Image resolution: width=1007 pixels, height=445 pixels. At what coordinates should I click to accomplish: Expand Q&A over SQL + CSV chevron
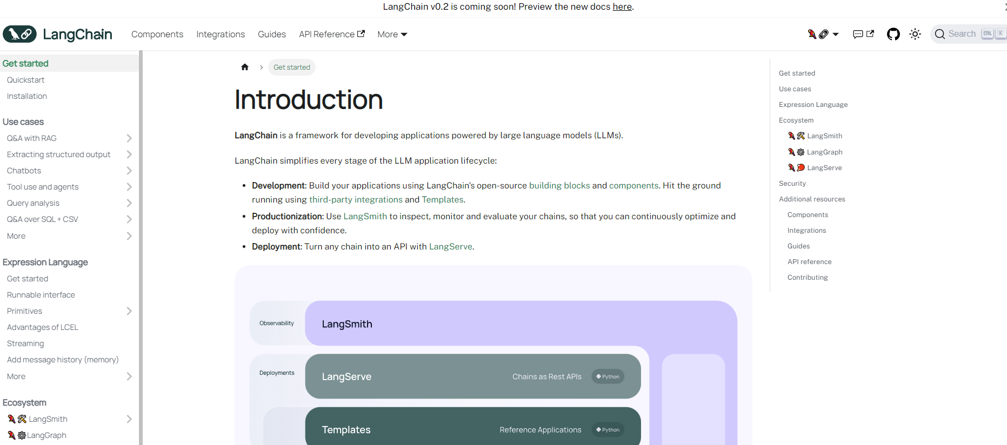(x=129, y=219)
